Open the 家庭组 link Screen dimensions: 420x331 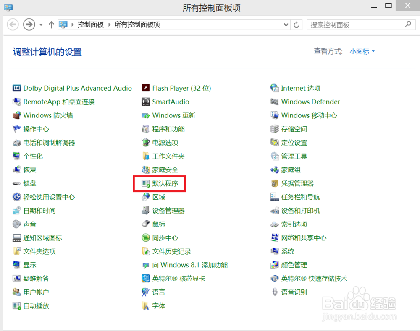[x=291, y=169]
